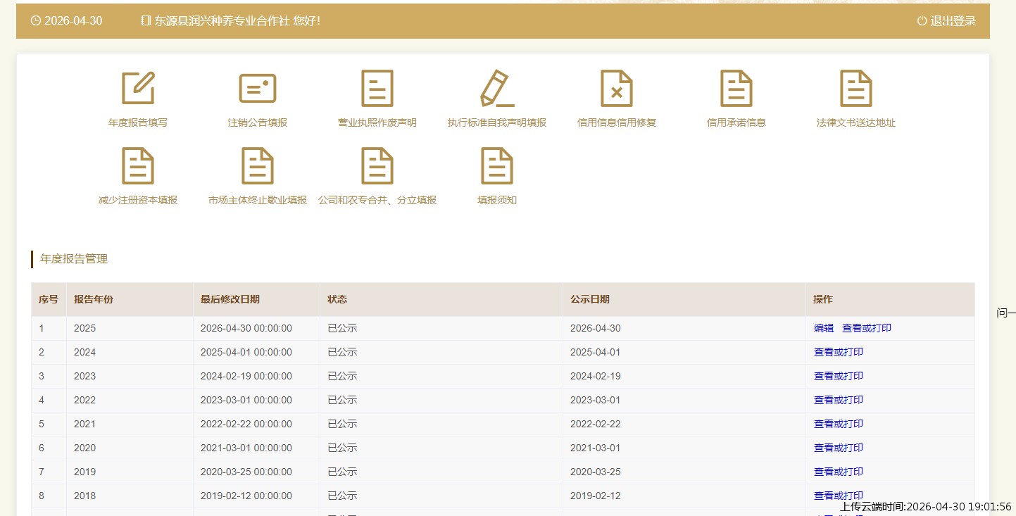Open 市场主体终止歇业填报 icon
This screenshot has width=1016, height=516.
click(258, 166)
